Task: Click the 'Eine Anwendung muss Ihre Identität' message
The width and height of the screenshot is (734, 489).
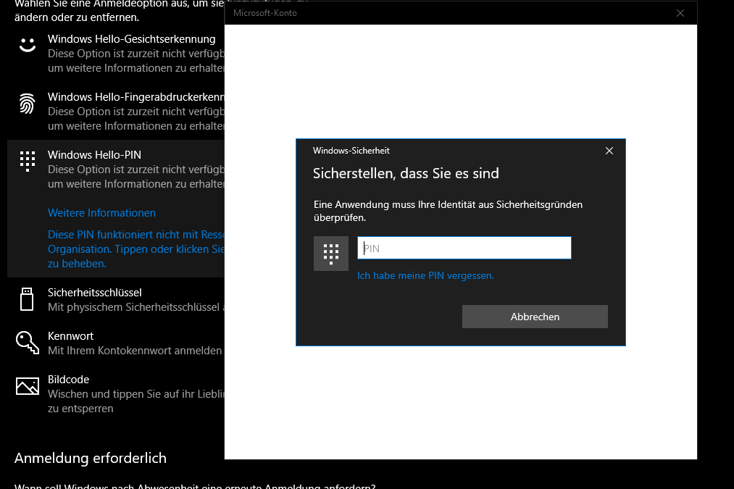Action: click(448, 211)
